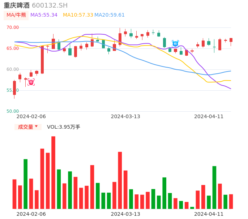Click the 50.00 price axis label

(13, 111)
